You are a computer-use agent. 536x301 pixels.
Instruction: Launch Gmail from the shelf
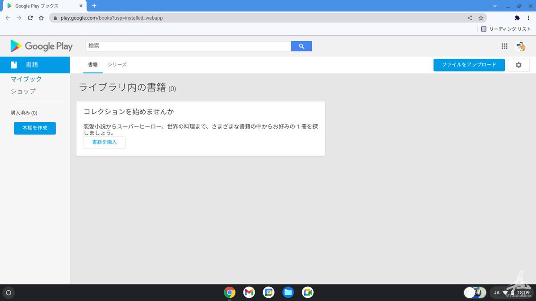point(249,293)
